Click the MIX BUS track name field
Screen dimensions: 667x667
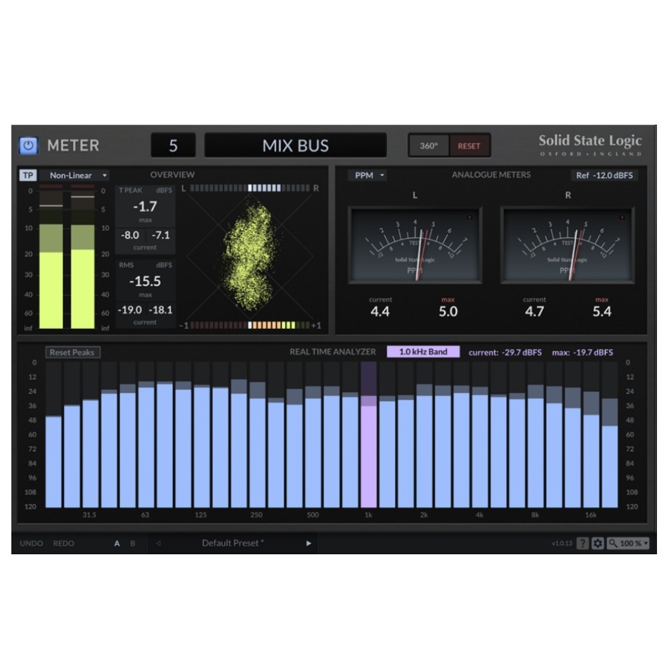[295, 145]
